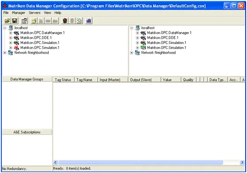247x173 pixels.
Task: Open the File menu
Action: coord(6,13)
